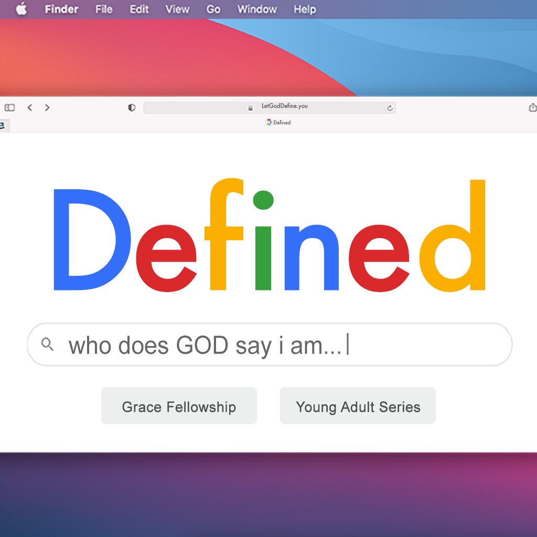Open the File menu

point(104,9)
